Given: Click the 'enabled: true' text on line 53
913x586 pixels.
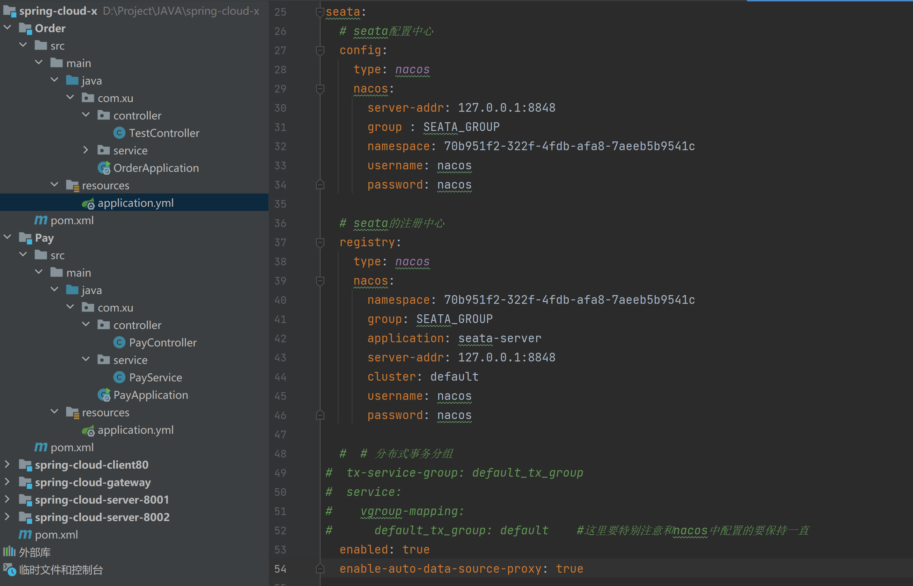Looking at the screenshot, I should (x=385, y=550).
